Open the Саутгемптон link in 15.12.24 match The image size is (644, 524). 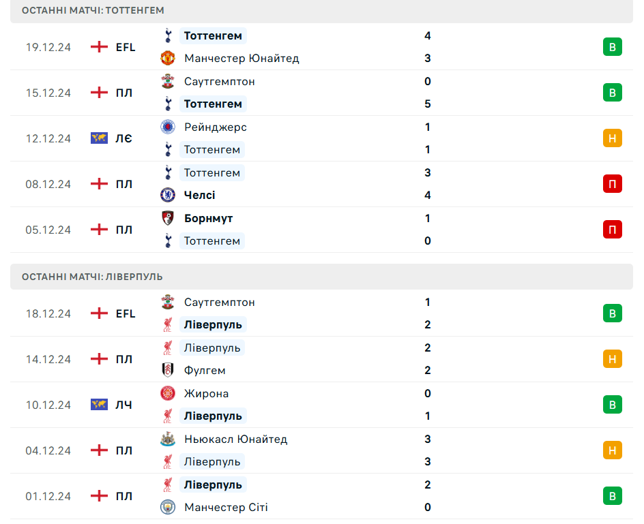pos(219,81)
